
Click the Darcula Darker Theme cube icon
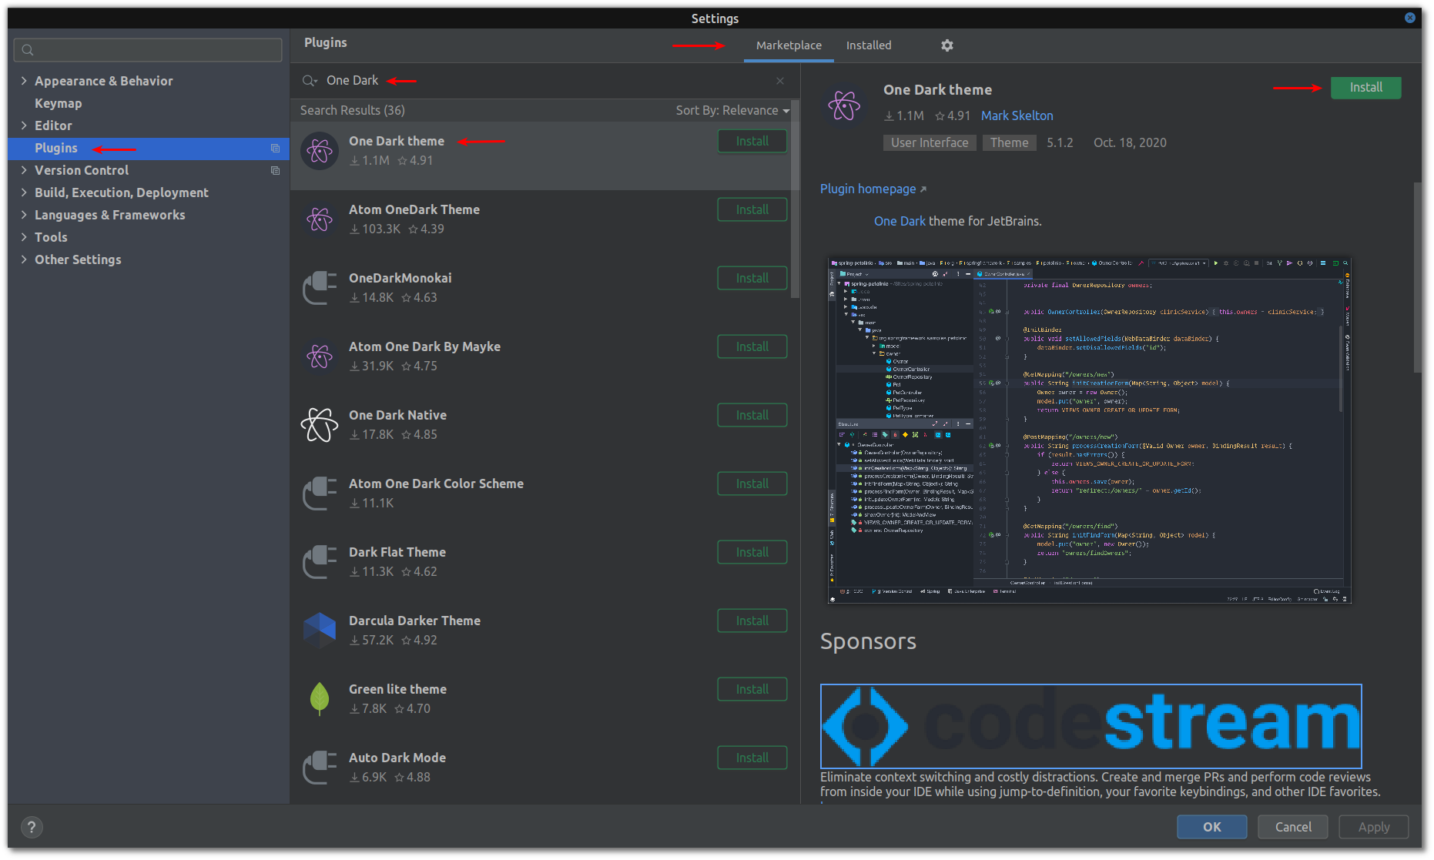pyautogui.click(x=319, y=631)
